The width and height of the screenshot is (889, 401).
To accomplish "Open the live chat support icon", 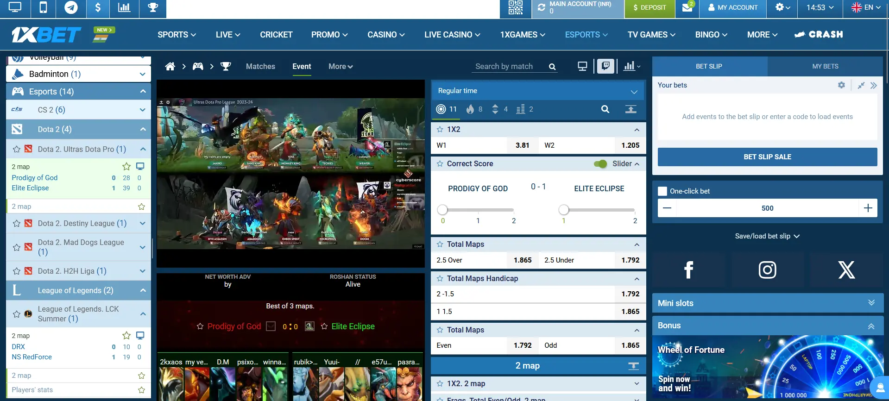I will [x=879, y=388].
